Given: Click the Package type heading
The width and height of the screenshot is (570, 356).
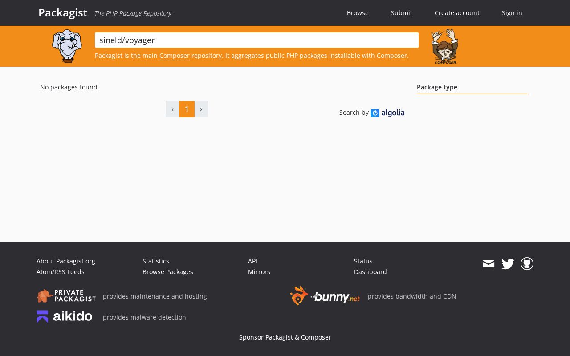Looking at the screenshot, I should 437,87.
